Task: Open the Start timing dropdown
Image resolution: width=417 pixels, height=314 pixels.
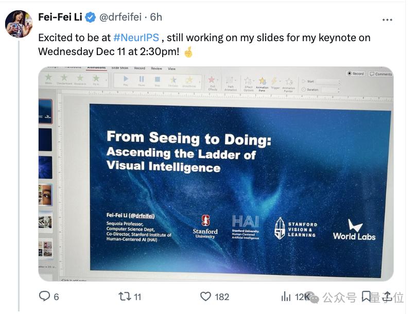Action: [327, 81]
